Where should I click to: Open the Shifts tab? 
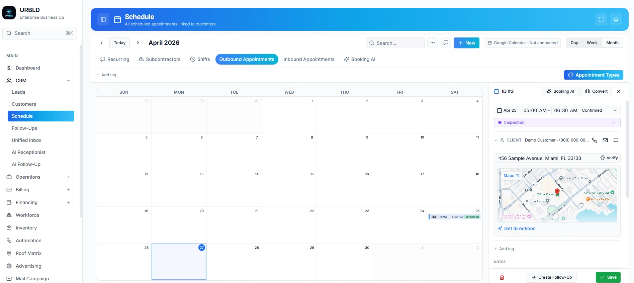[x=200, y=59]
